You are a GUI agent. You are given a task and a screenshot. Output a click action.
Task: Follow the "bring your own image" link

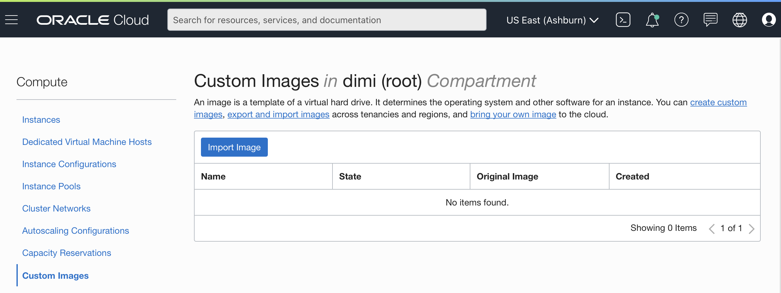point(513,114)
